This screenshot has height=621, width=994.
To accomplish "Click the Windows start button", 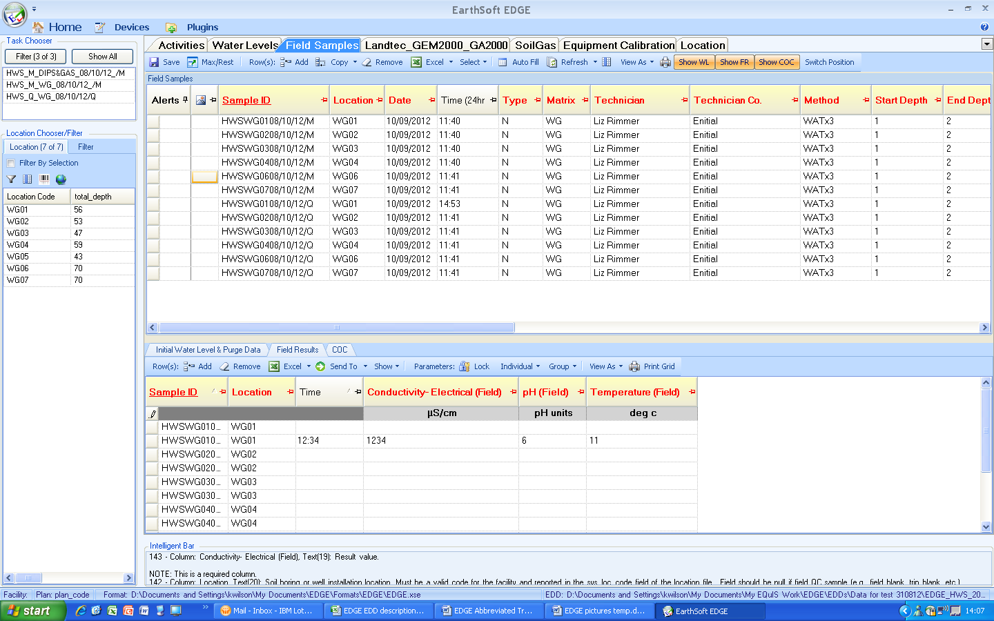I will 32,611.
